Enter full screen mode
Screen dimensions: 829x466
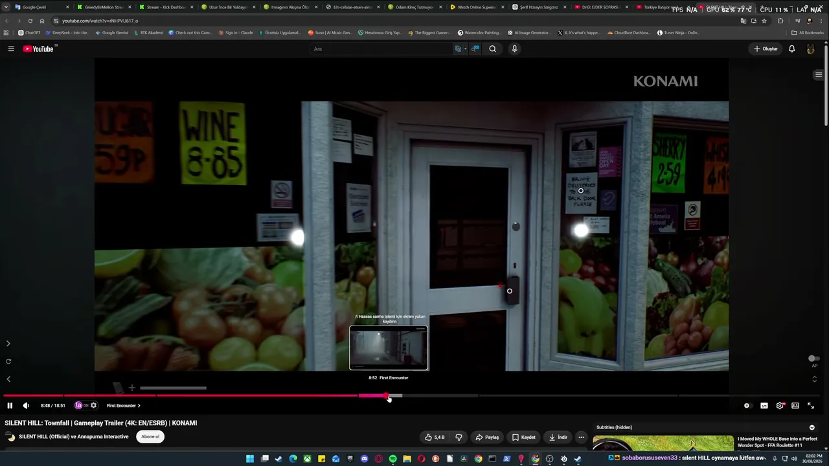[810, 406]
